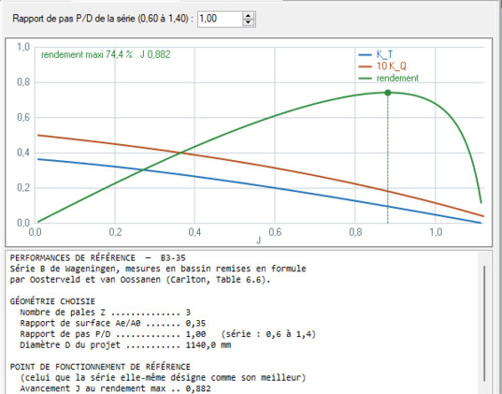Increase P/D ratio with the up spinner arrow
The width and height of the screenshot is (502, 394).
[x=248, y=15]
